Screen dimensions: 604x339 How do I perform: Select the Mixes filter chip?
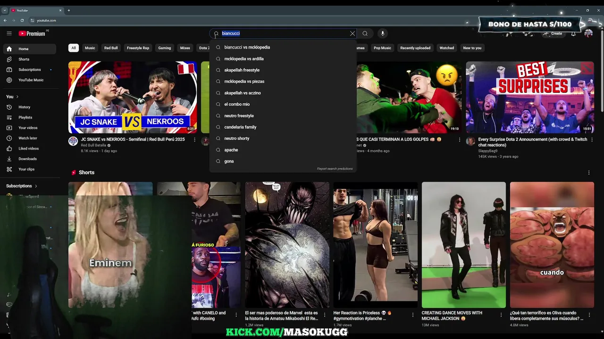coord(185,48)
